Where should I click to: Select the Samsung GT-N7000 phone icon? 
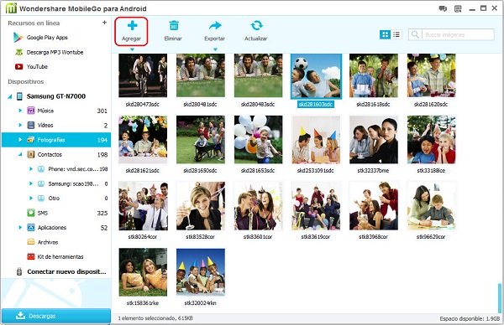(x=19, y=96)
